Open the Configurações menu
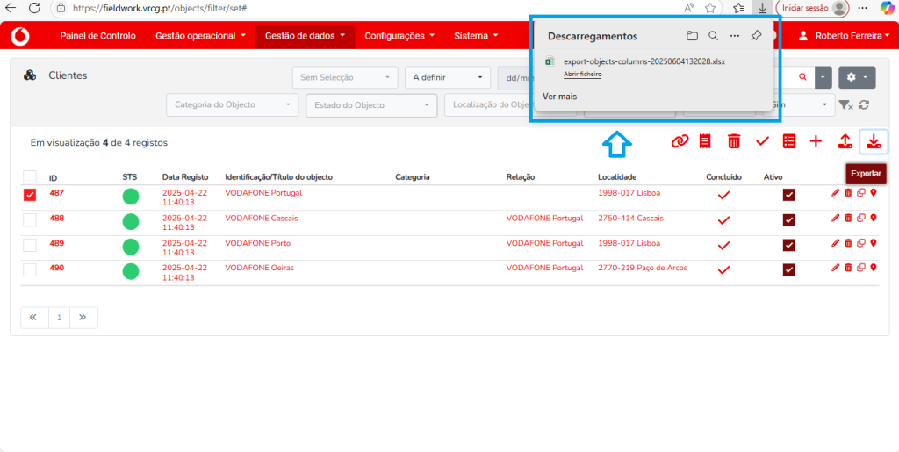899x452 pixels. (399, 35)
